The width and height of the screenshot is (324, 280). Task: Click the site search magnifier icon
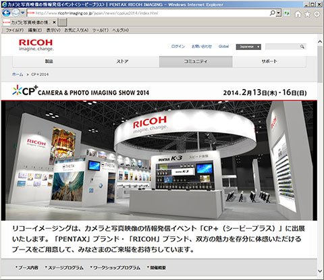point(302,47)
